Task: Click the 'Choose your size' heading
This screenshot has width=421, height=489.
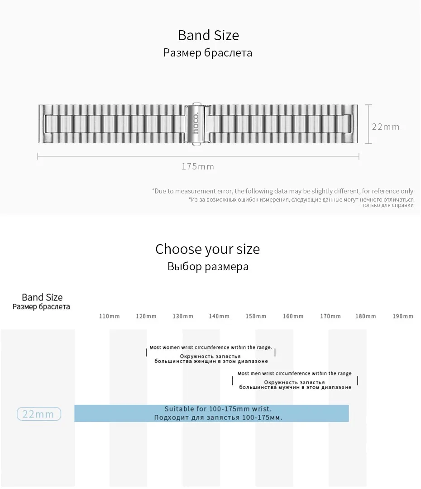Action: coord(208,249)
